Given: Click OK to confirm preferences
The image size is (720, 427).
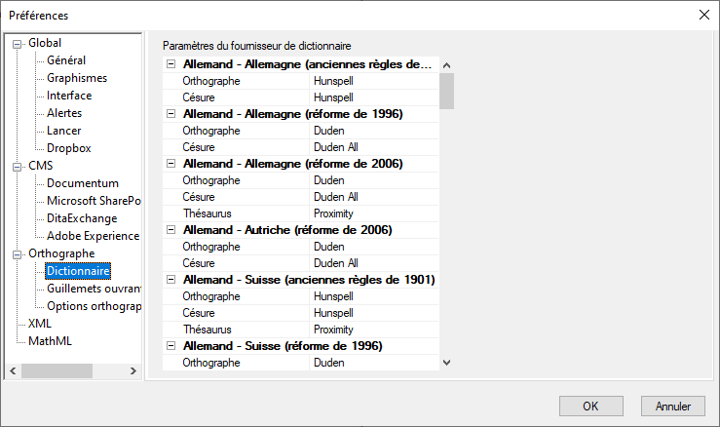Looking at the screenshot, I should click(590, 406).
